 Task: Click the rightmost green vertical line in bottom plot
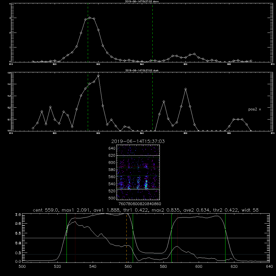(225, 238)
